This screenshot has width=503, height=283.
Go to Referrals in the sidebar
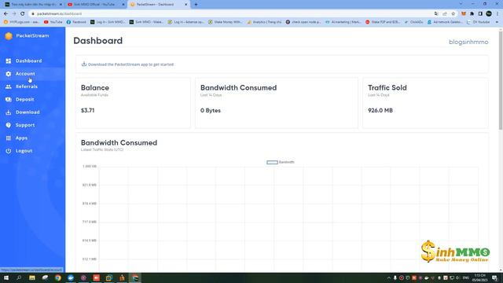(26, 86)
